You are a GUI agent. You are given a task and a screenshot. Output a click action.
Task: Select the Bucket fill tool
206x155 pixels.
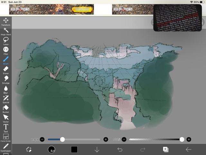pos(6,109)
